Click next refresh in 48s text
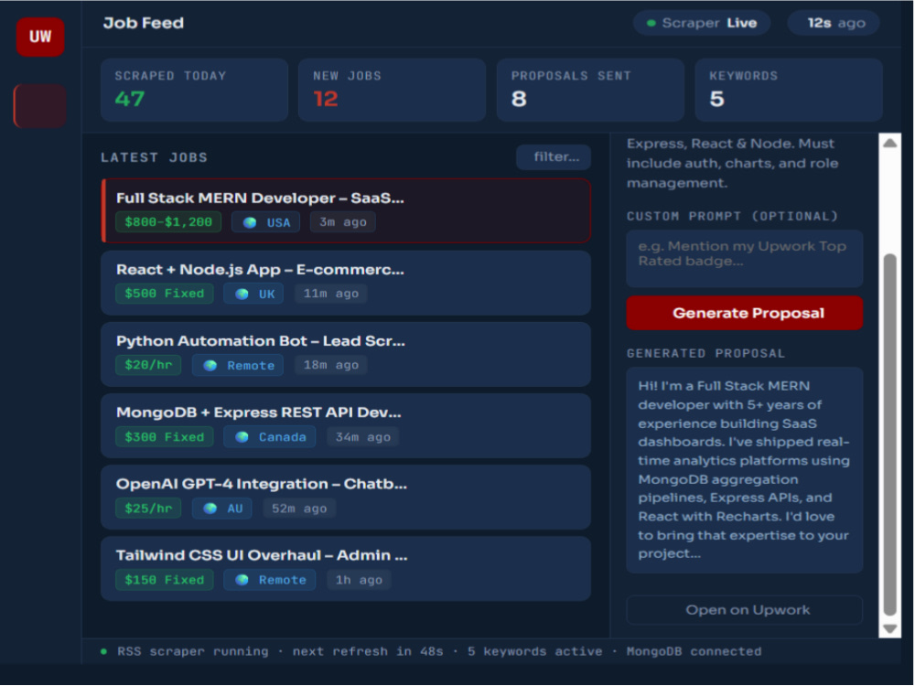 pos(368,651)
